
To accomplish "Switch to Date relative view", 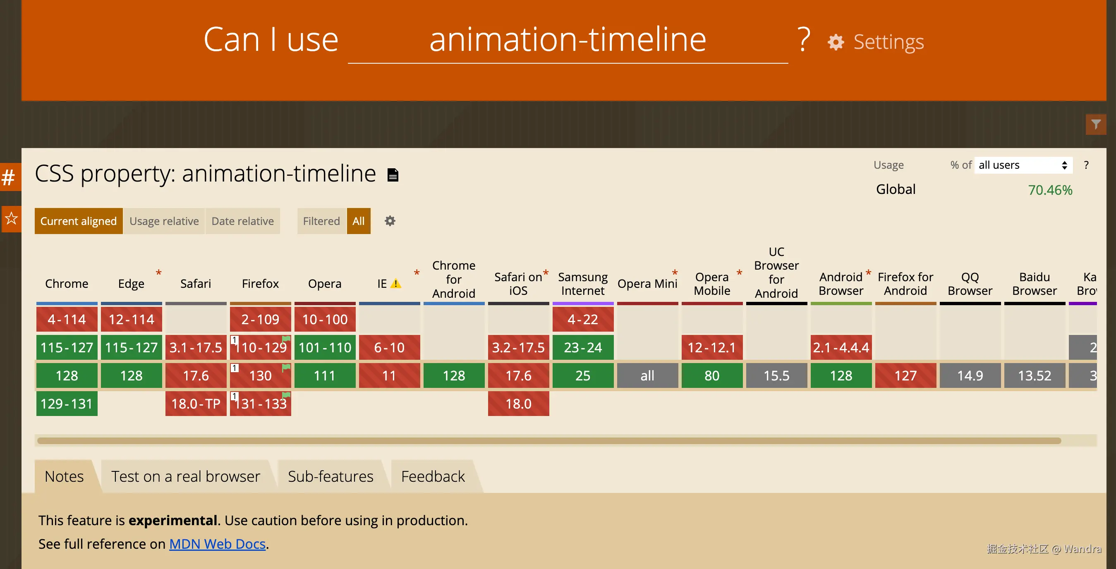I will pyautogui.click(x=242, y=221).
